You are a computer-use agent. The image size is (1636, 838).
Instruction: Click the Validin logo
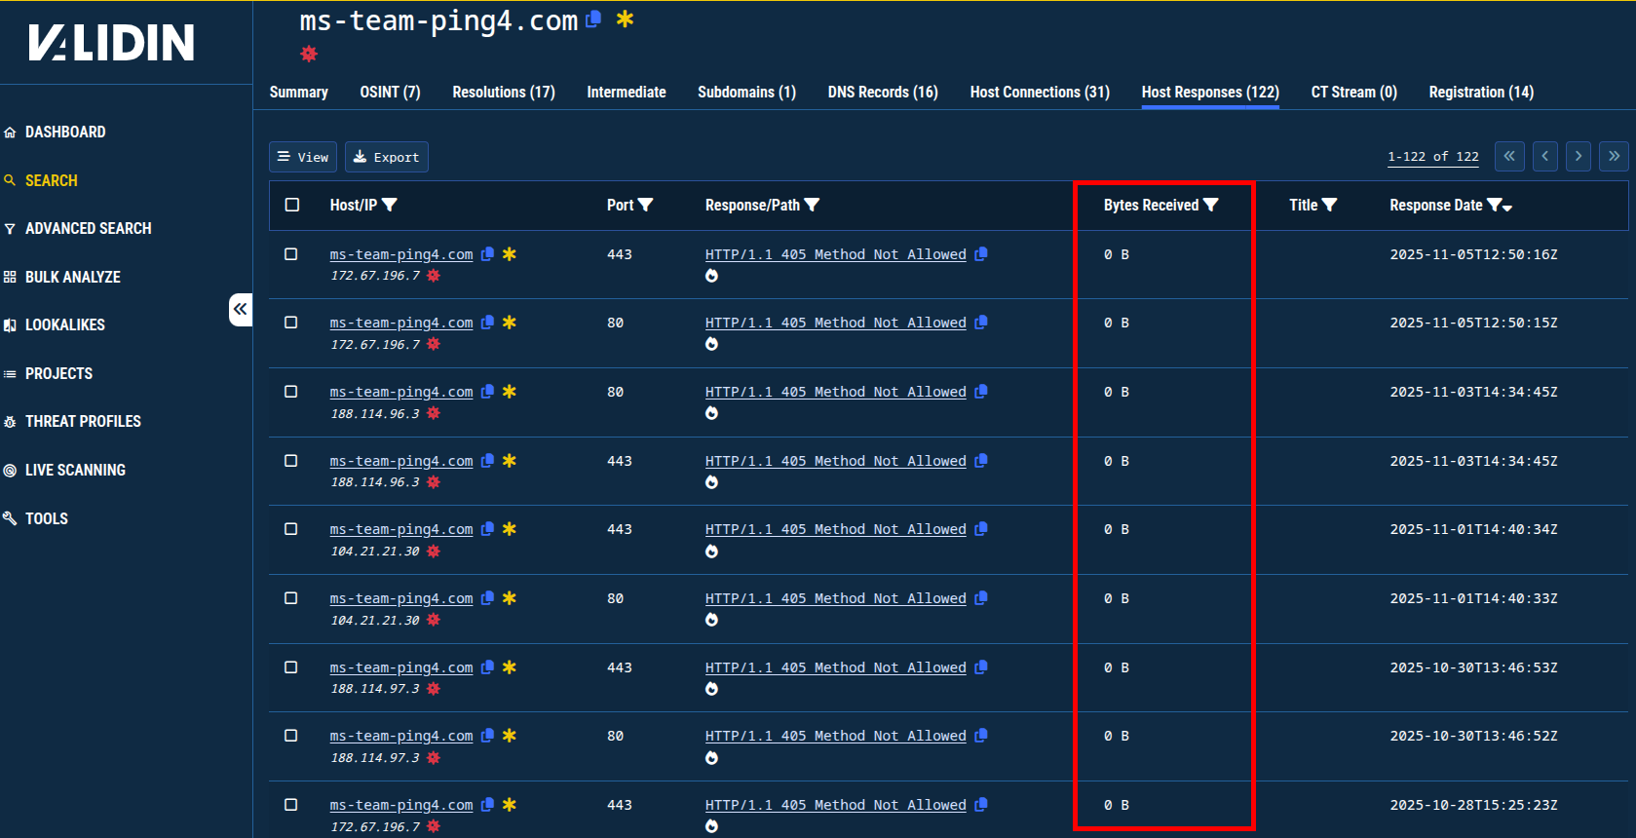(111, 43)
